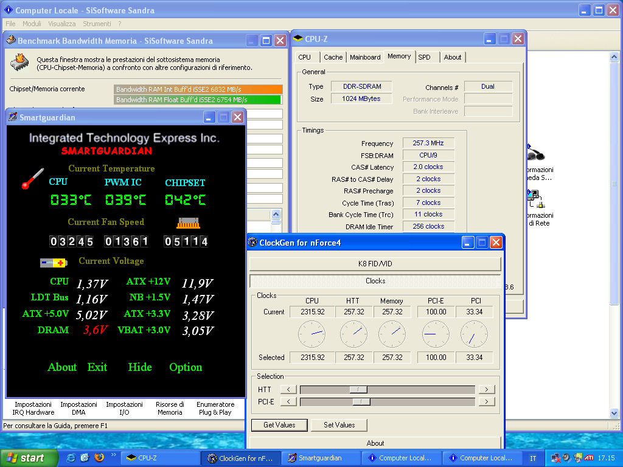
Task: Click the HTT slider right arrow
Action: coord(486,390)
